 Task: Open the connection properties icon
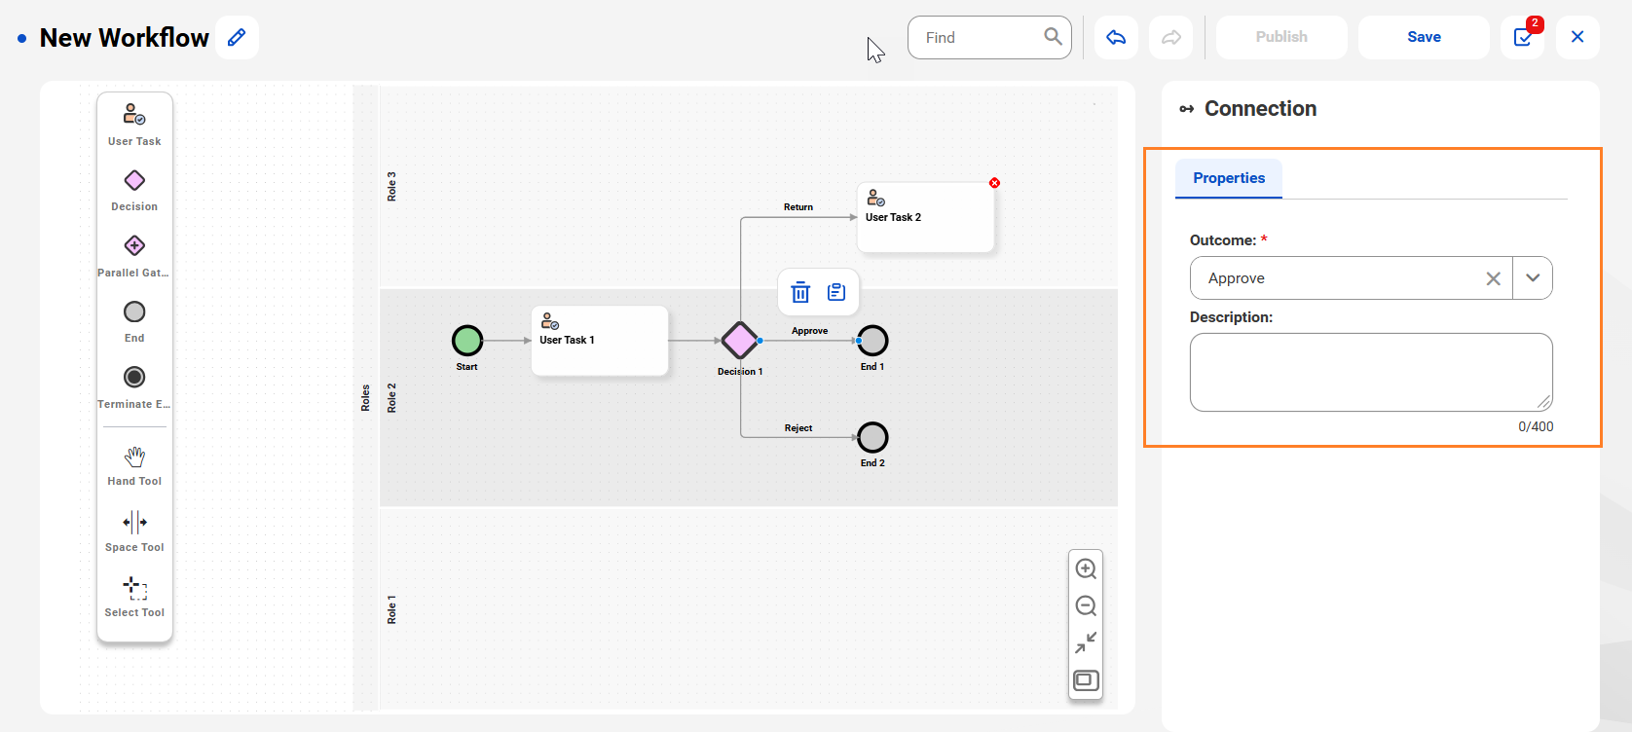836,292
